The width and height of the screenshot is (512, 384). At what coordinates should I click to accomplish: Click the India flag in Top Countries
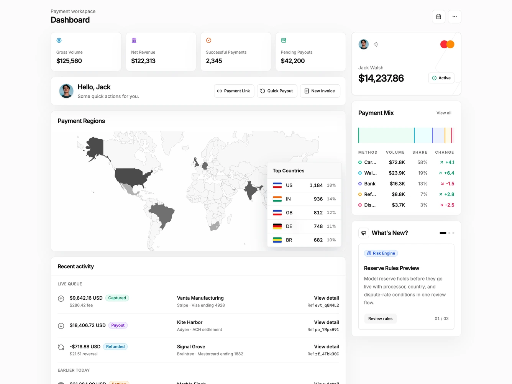coord(277,199)
